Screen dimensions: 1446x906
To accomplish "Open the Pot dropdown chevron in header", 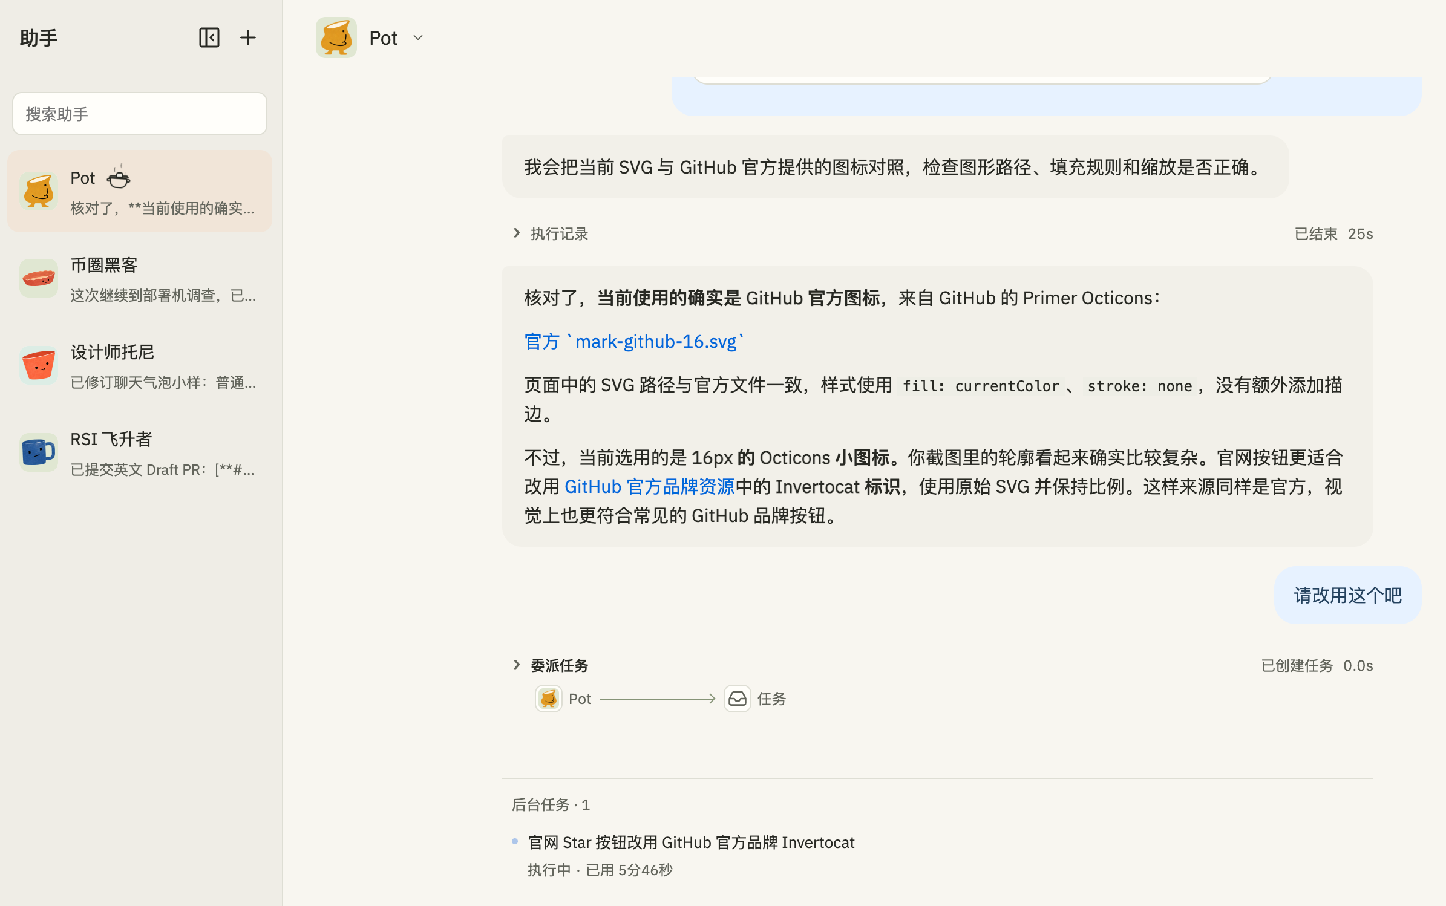I will (x=418, y=37).
